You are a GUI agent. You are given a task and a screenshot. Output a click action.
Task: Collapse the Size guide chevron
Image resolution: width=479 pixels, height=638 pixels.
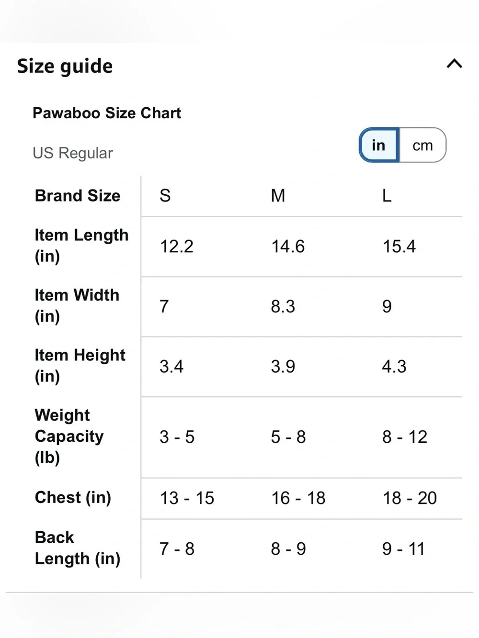454,64
